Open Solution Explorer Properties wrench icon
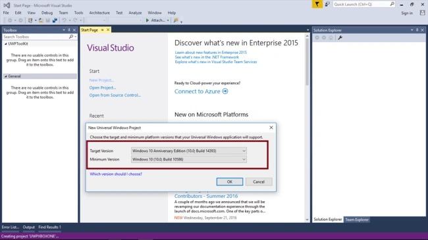The width and height of the screenshot is (428, 240). click(x=340, y=37)
